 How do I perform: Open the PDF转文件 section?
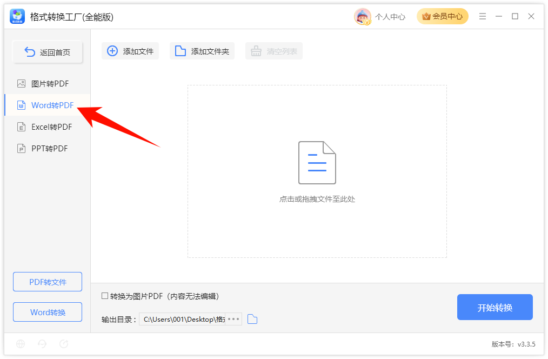tap(48, 282)
